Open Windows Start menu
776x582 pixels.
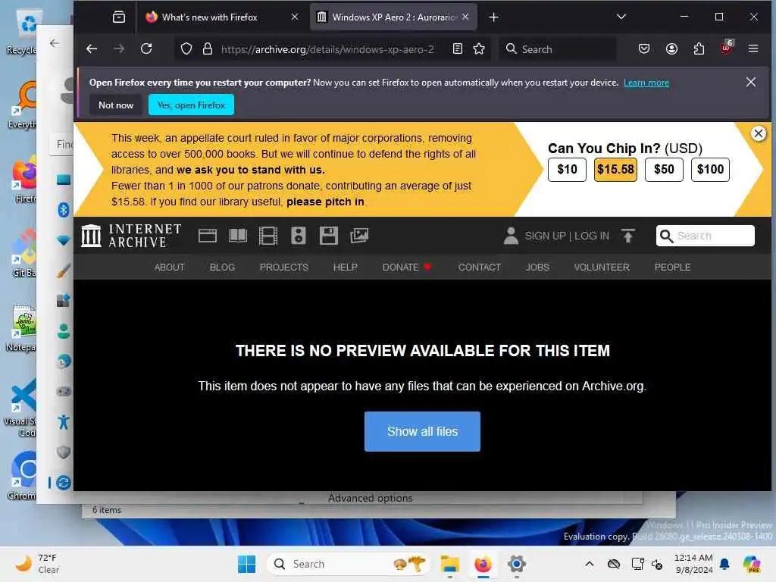(246, 564)
